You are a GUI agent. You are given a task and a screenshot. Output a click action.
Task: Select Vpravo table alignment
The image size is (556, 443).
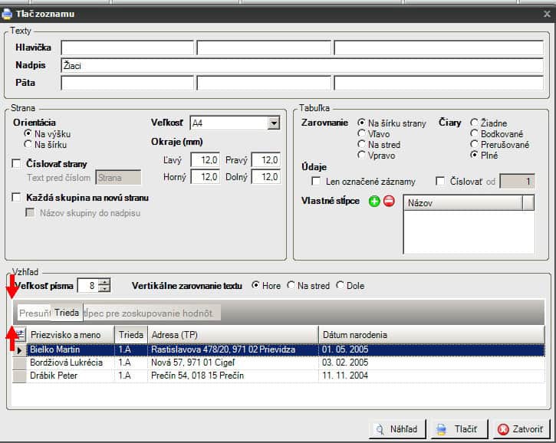361,155
